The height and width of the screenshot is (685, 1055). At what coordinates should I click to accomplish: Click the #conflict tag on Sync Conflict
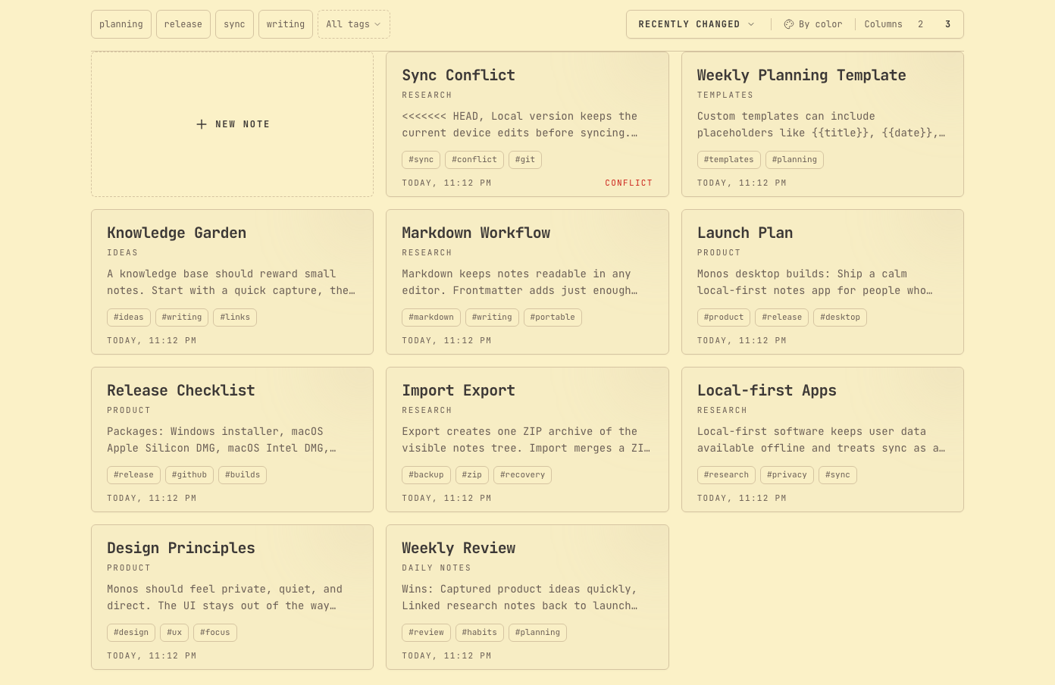coord(474,160)
